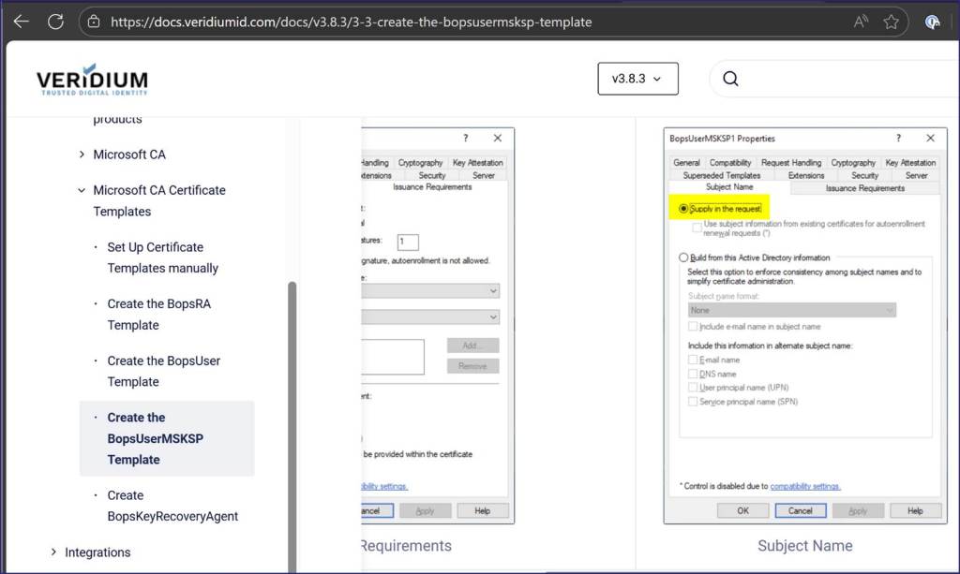Select the Supply in the request radio button
The width and height of the screenshot is (960, 574).
[683, 209]
